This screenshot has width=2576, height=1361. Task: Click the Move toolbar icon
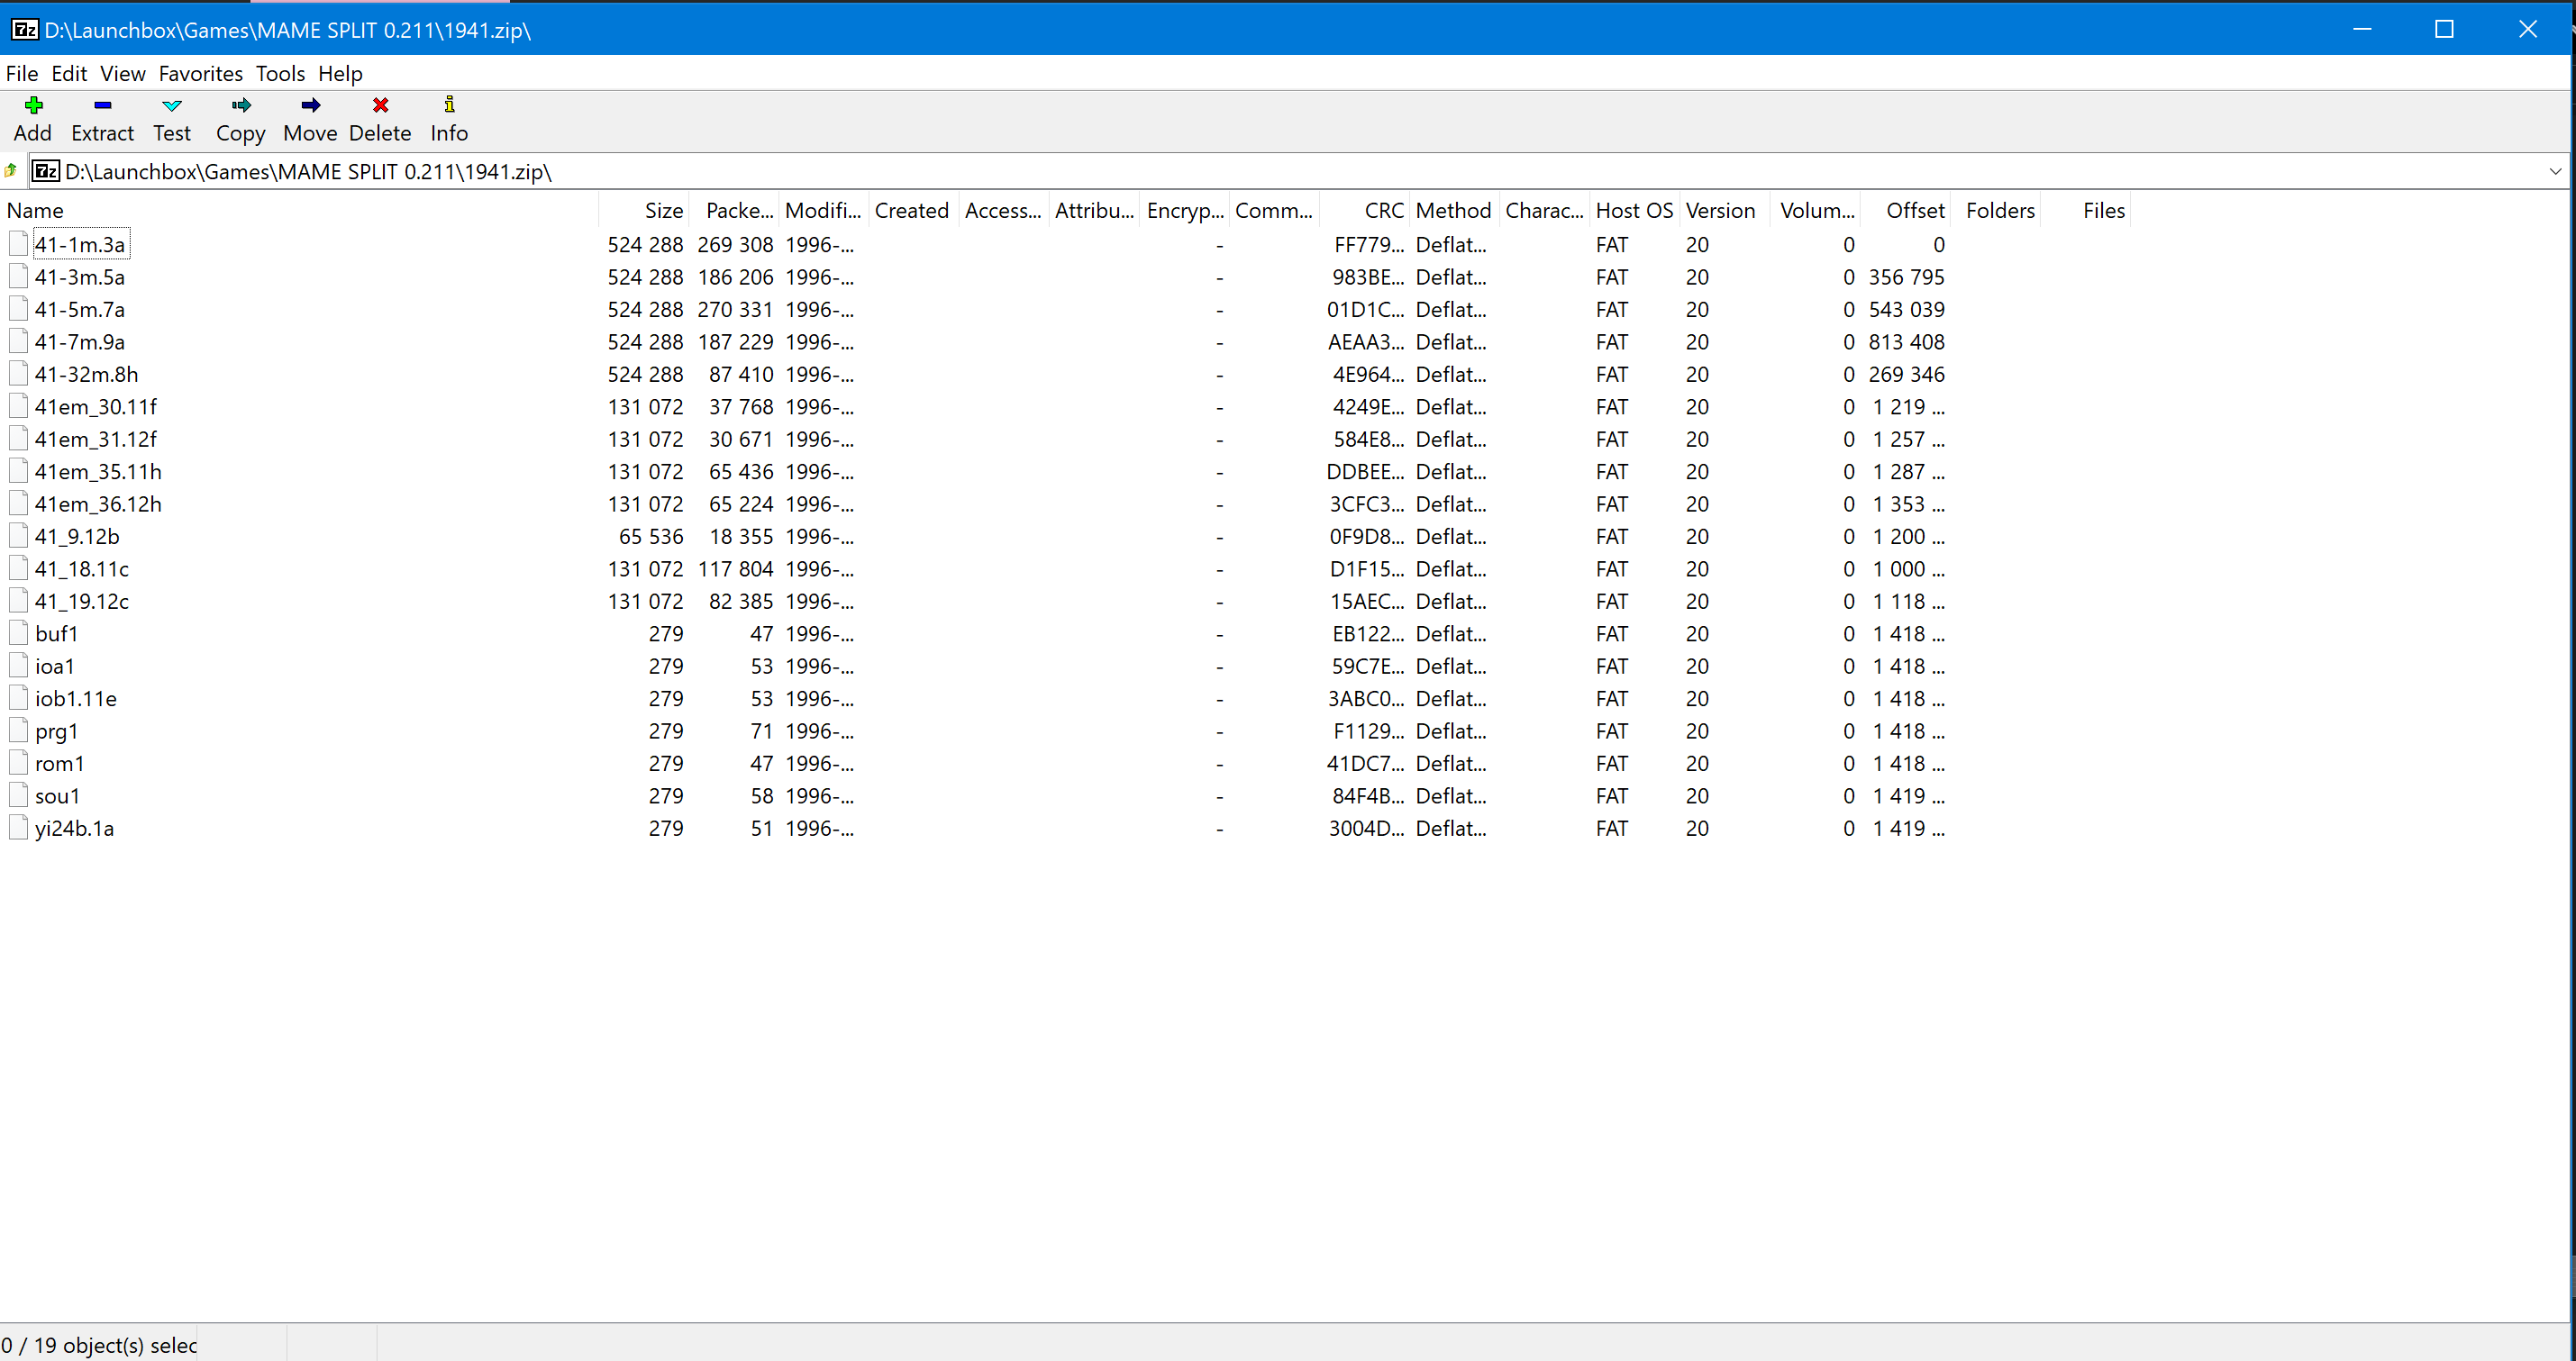pos(310,105)
